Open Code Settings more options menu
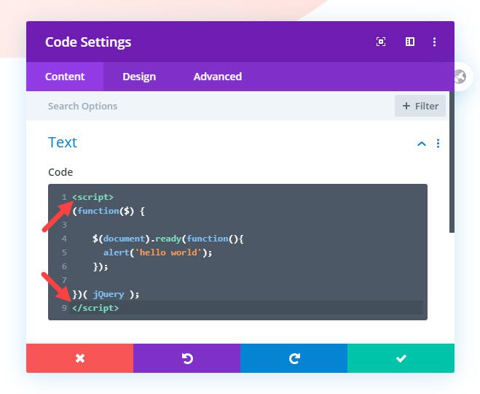 tap(434, 42)
